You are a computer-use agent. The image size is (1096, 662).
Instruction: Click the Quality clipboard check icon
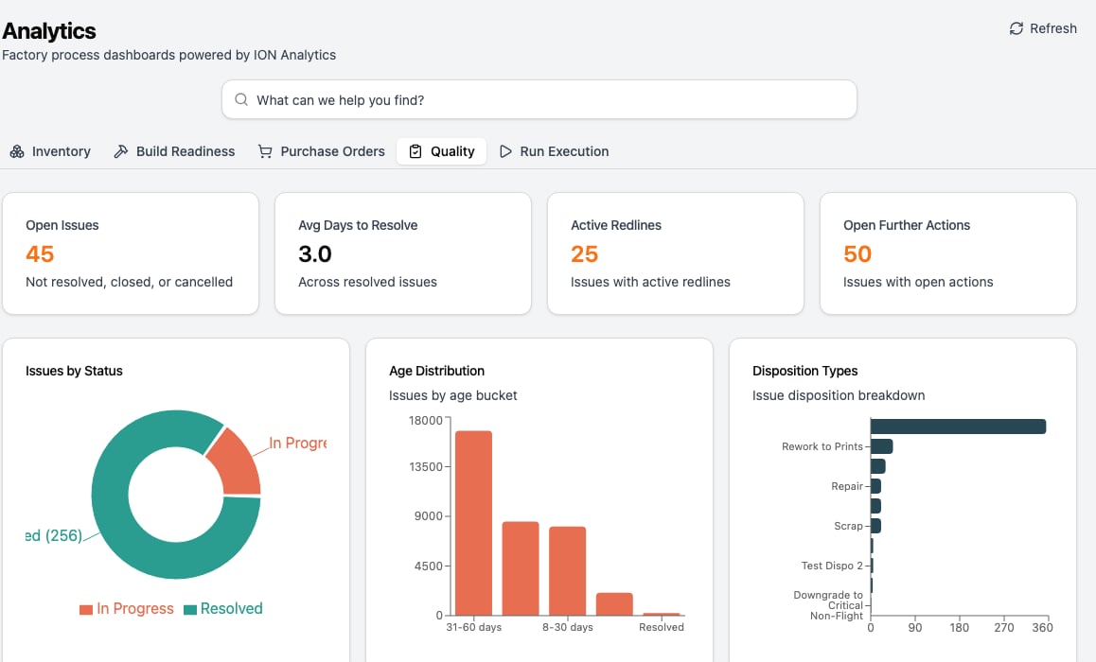click(415, 151)
